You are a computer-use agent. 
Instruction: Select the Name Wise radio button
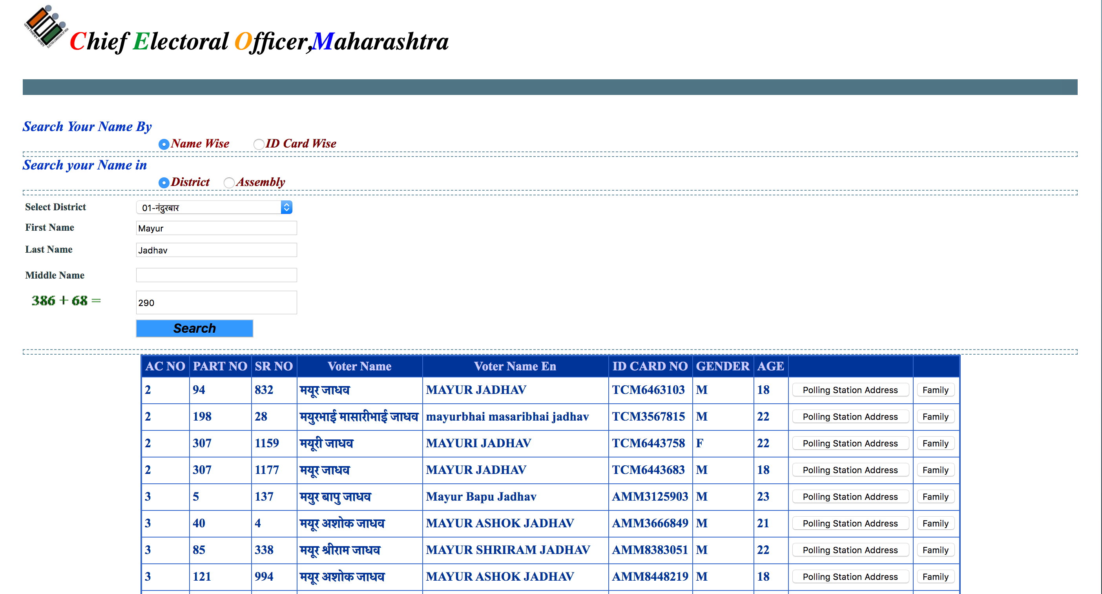[x=163, y=144]
